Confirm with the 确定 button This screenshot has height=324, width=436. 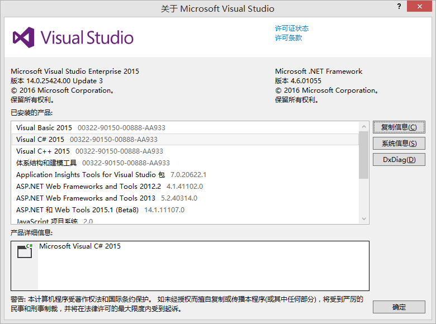coord(399,307)
